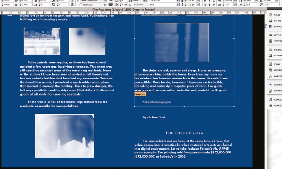Viewport: 282px width, 169px height.
Task: Toggle Subscript formatting in control bar
Action: (x=210, y=5)
